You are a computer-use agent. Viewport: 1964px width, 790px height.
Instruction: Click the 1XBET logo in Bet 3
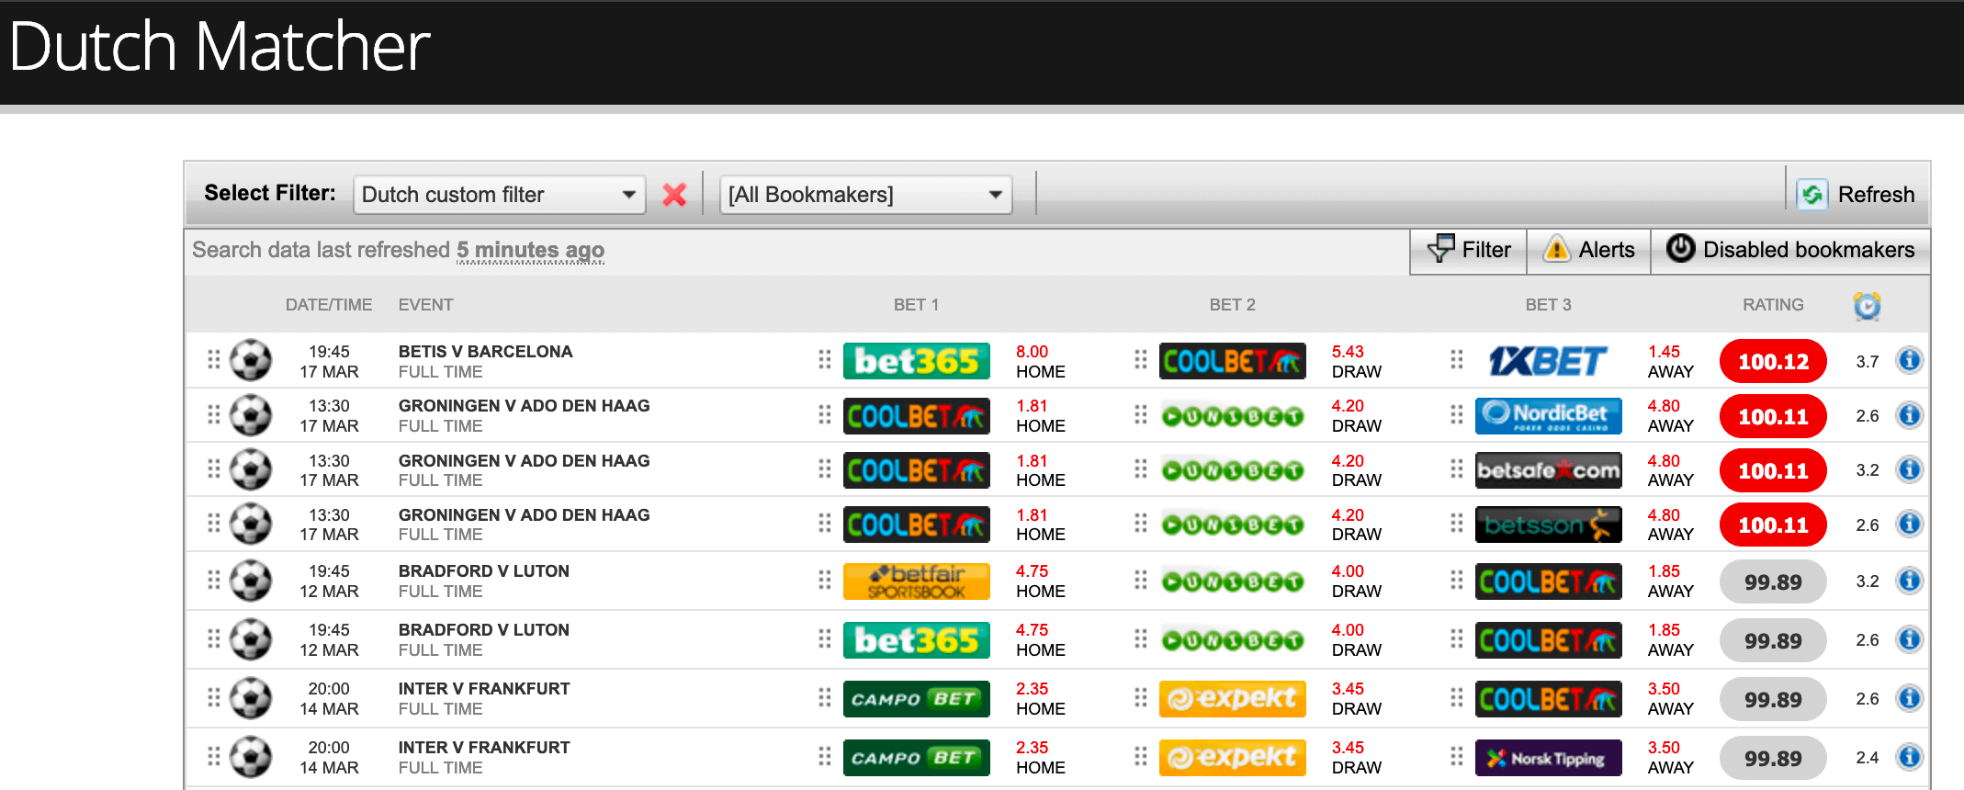pos(1548,361)
